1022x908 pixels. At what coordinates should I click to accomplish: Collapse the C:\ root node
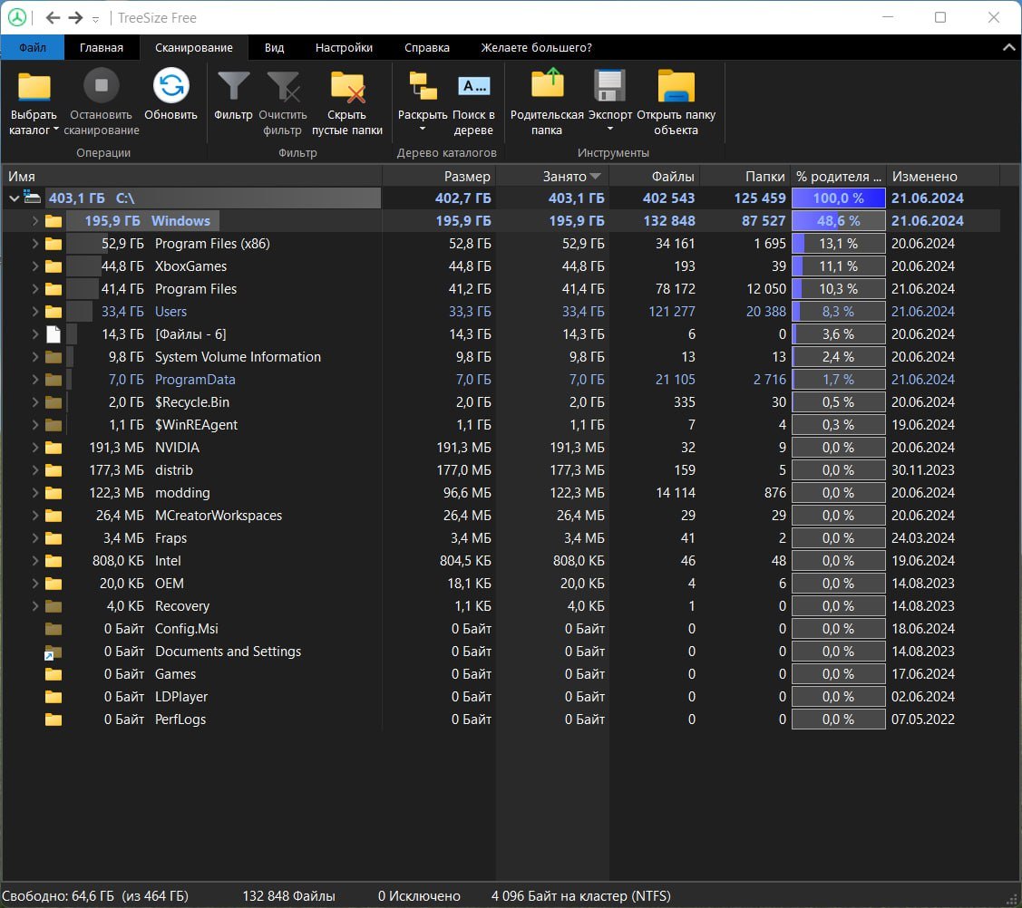(x=14, y=198)
